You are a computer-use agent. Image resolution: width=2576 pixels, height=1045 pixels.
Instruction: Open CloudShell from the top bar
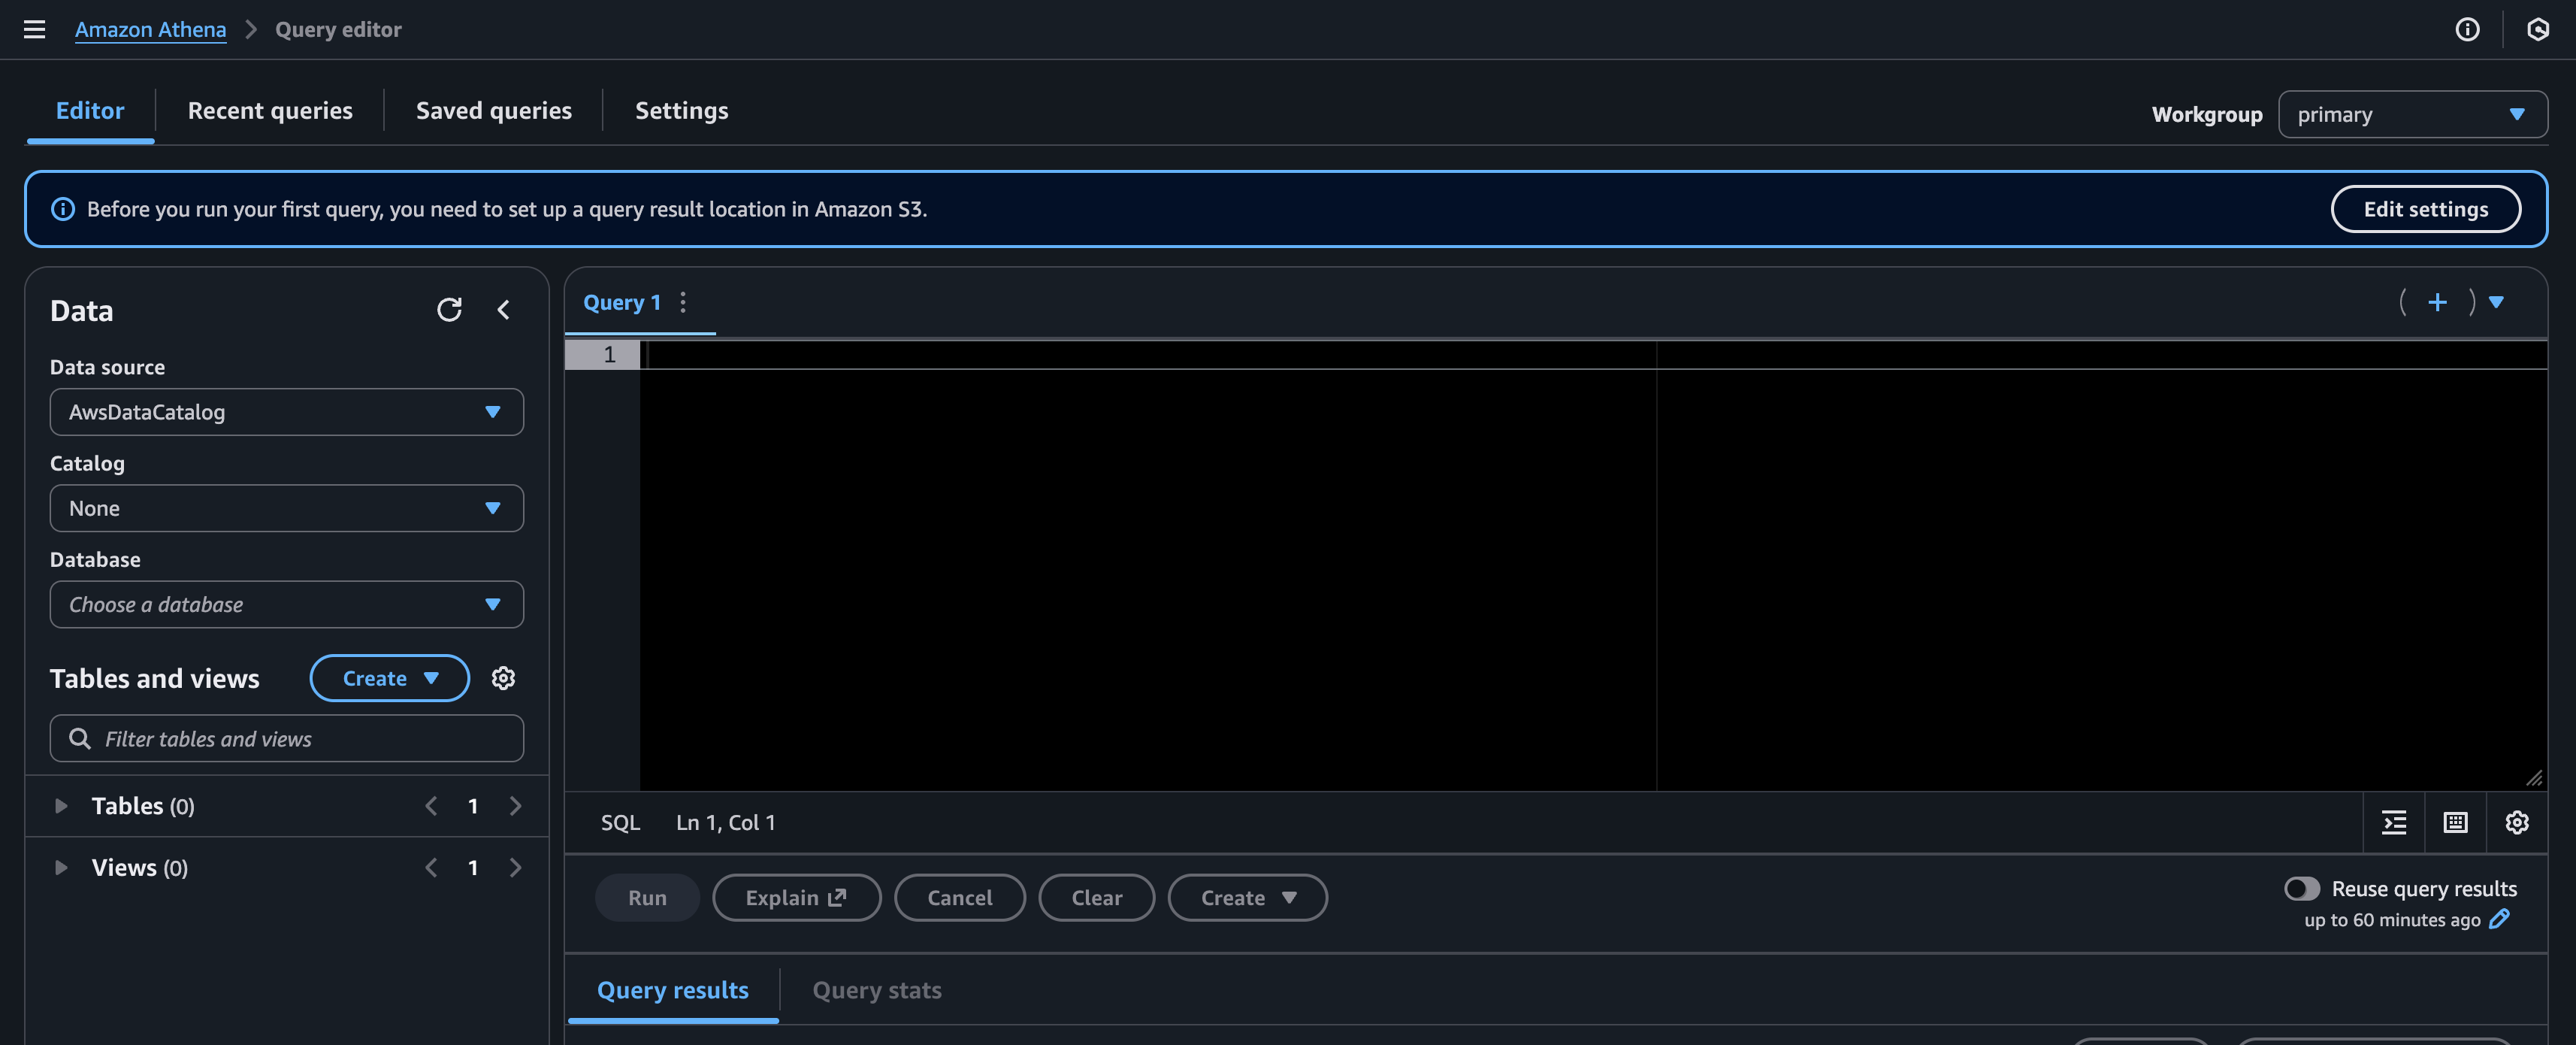2539,29
